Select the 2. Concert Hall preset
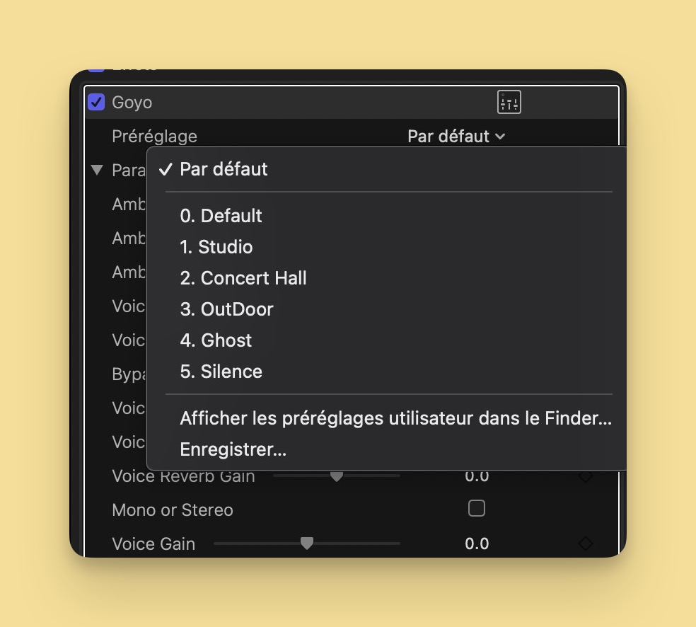This screenshot has width=696, height=627. point(243,278)
